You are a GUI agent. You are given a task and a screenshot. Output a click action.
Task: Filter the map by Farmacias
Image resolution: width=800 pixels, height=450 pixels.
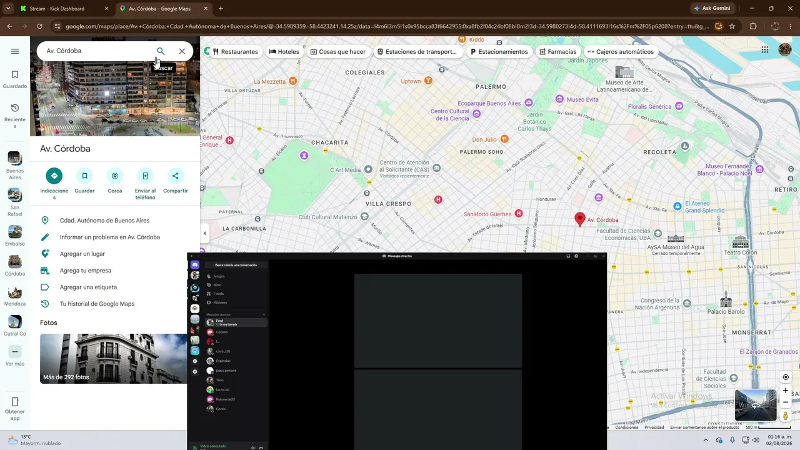558,52
